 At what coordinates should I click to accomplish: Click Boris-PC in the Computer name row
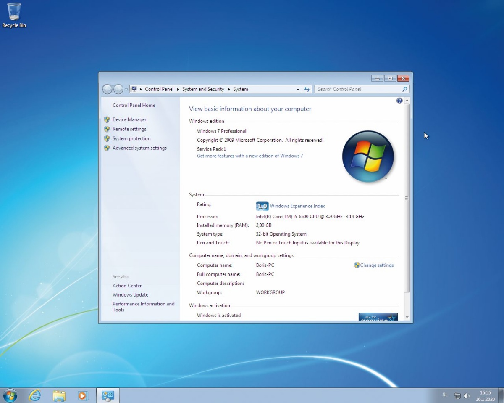tap(265, 265)
